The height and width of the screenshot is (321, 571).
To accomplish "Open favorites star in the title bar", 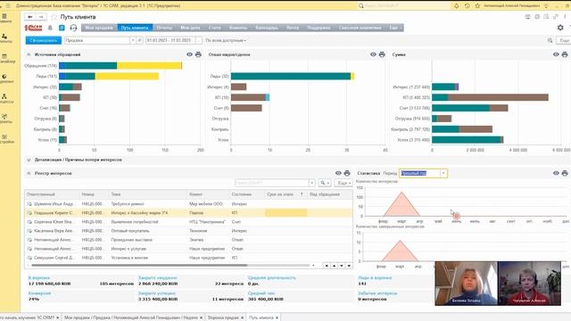I will (x=477, y=6).
